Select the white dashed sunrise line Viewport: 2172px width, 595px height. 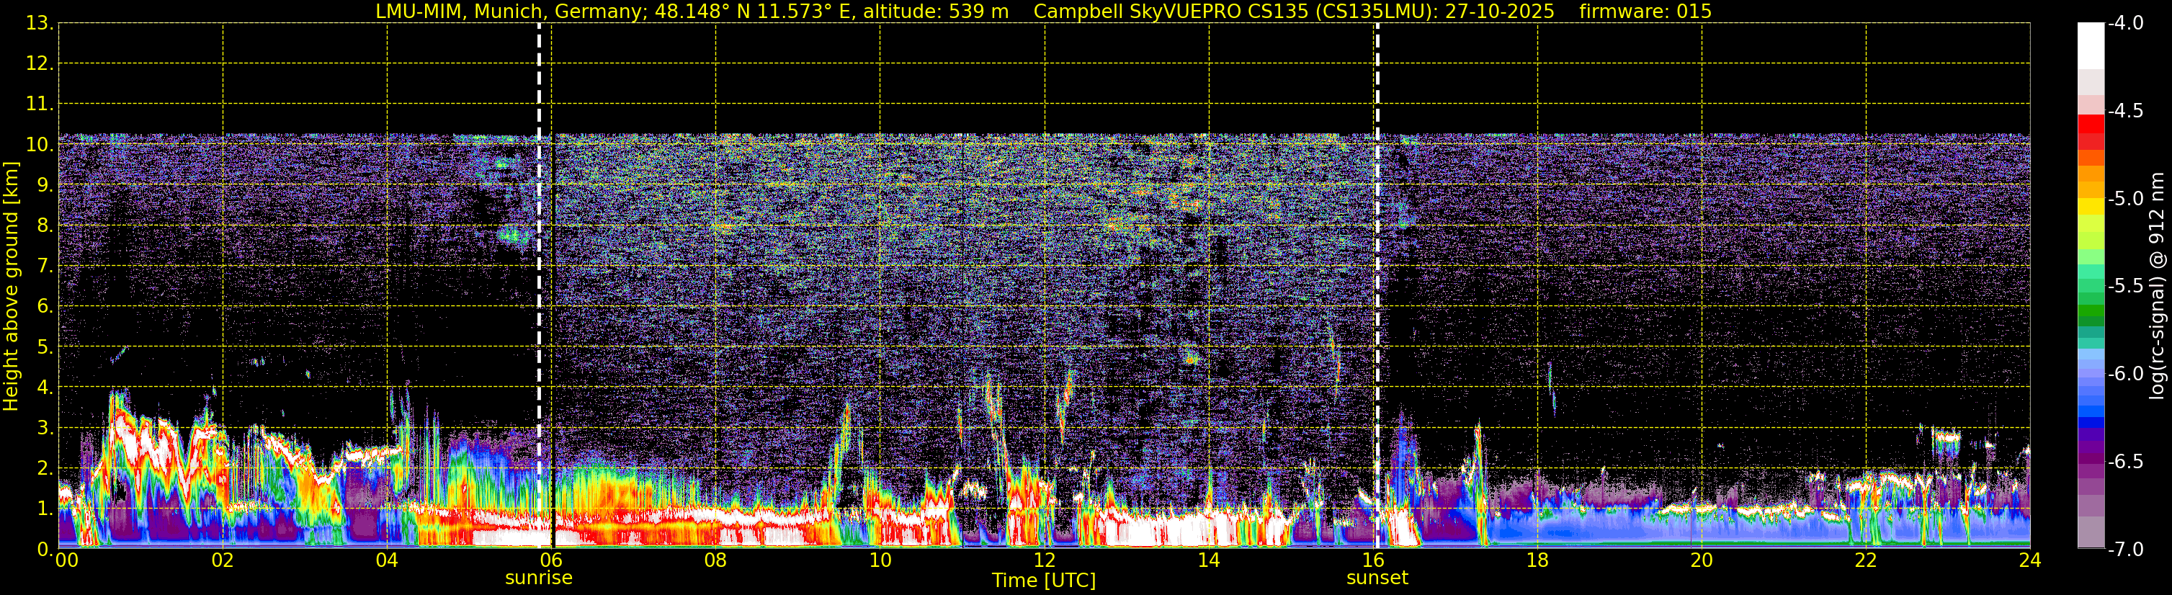tap(539, 286)
